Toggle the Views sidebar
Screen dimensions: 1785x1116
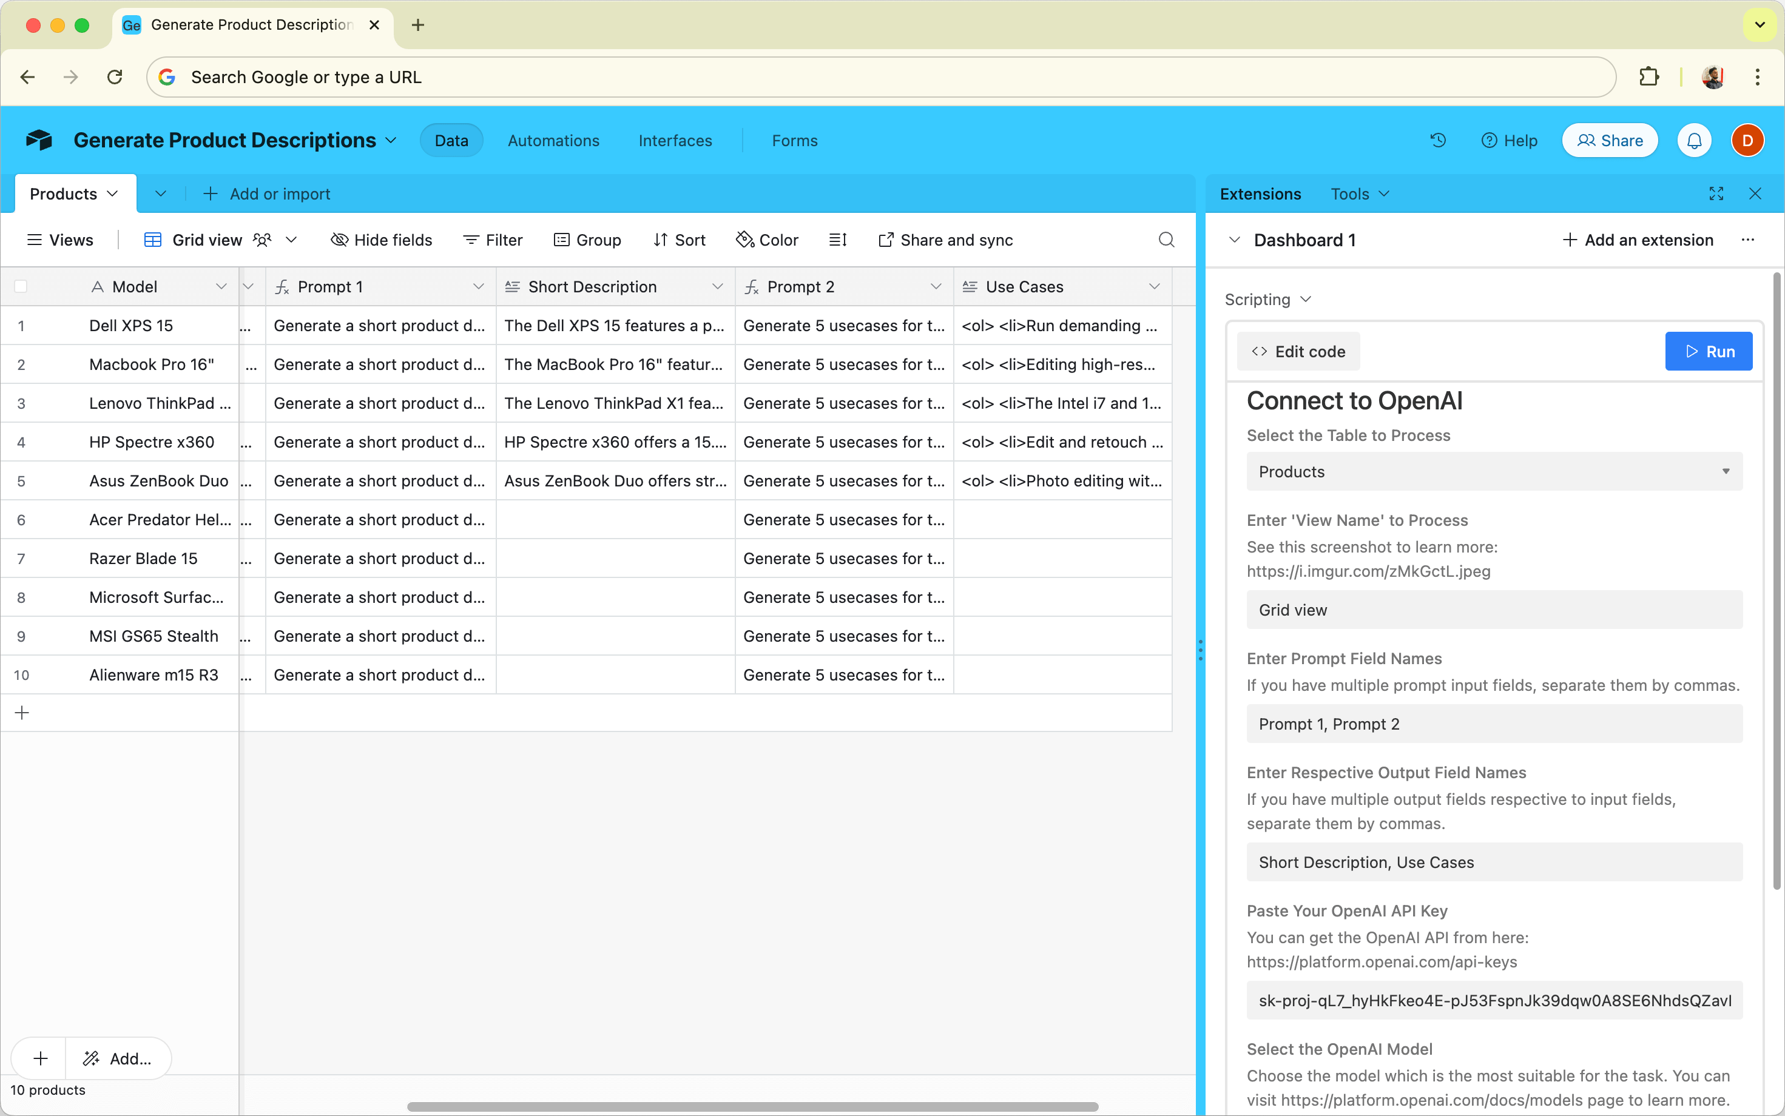(60, 240)
